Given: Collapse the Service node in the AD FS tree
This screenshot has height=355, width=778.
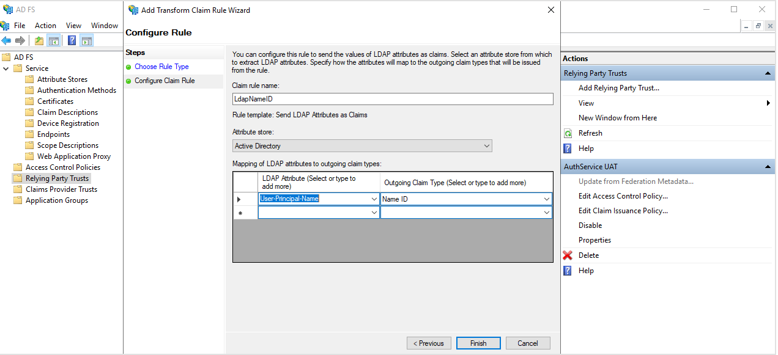Looking at the screenshot, I should [x=6, y=68].
